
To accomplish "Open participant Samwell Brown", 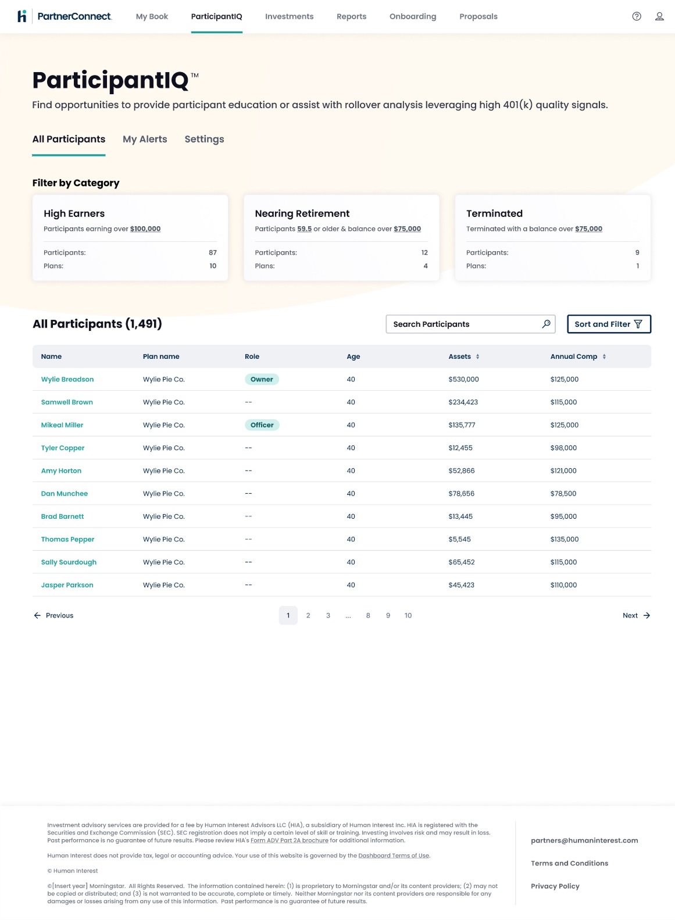I will (67, 402).
